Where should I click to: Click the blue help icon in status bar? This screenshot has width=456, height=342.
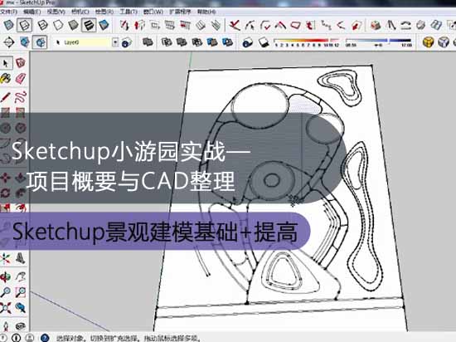pyautogui.click(x=45, y=338)
